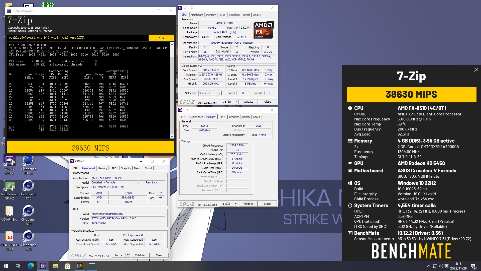The image size is (481, 271).
Task: Open Graphics tab in Mainboard CPU-Z window
Action: (126, 168)
